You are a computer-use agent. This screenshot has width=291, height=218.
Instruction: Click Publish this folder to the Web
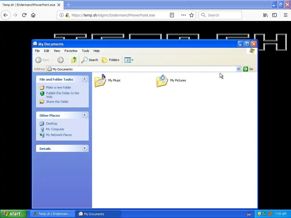click(63, 95)
